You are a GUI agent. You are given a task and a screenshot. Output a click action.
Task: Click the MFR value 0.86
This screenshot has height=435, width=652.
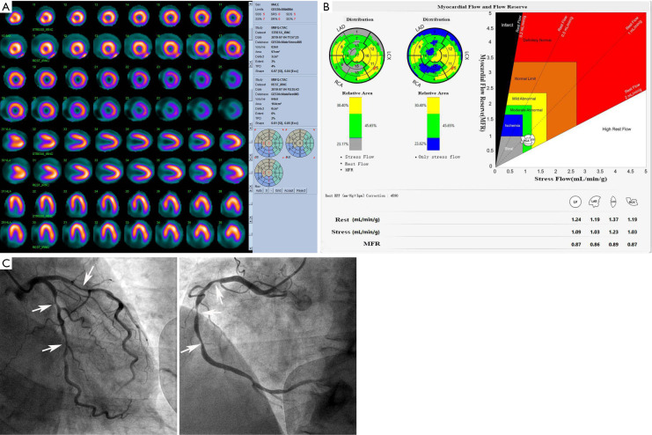click(595, 244)
